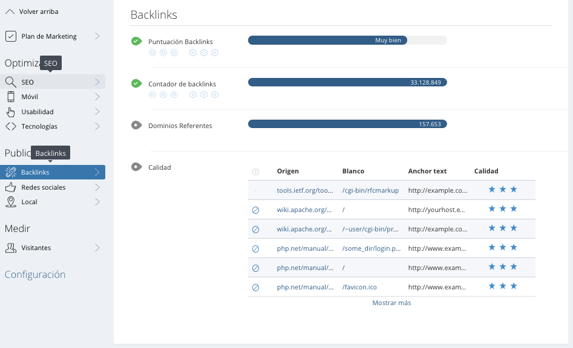Click the gray status circle beside Dominios Referentes
Image resolution: width=573 pixels, height=348 pixels.
coord(136,125)
